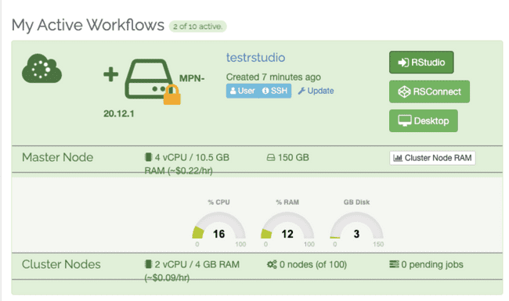Open the testrstudio workflow link

[255, 58]
